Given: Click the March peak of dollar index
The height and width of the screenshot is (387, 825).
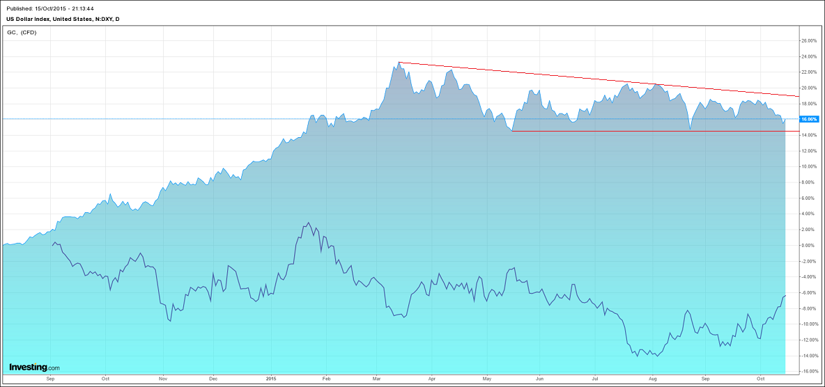Looking at the screenshot, I should point(399,62).
